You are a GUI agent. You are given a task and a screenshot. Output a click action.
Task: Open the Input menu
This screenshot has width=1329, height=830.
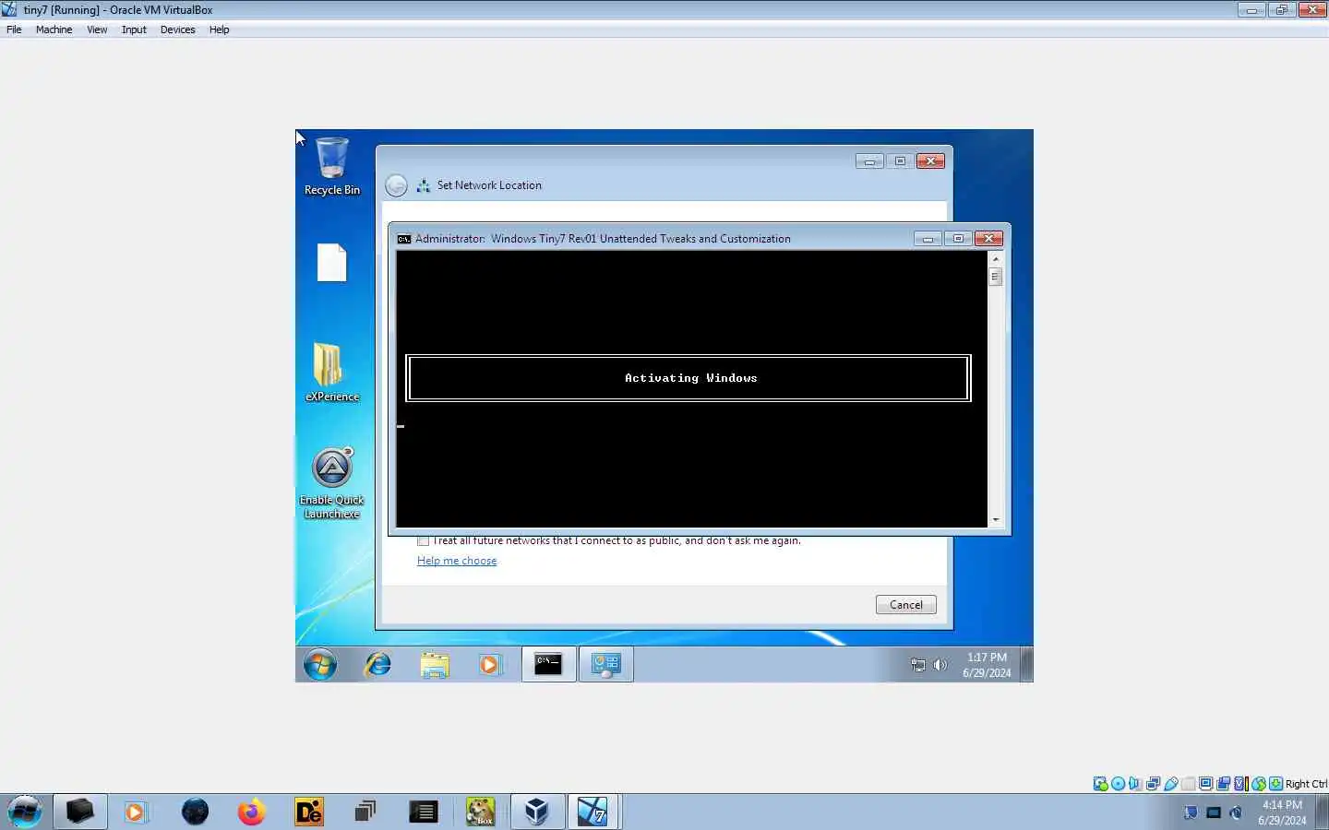[x=134, y=30]
